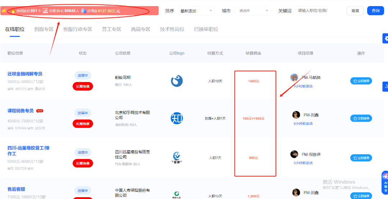Click the 蚂蚁花呗 company logo
The width and height of the screenshot is (388, 199).
(x=177, y=81)
